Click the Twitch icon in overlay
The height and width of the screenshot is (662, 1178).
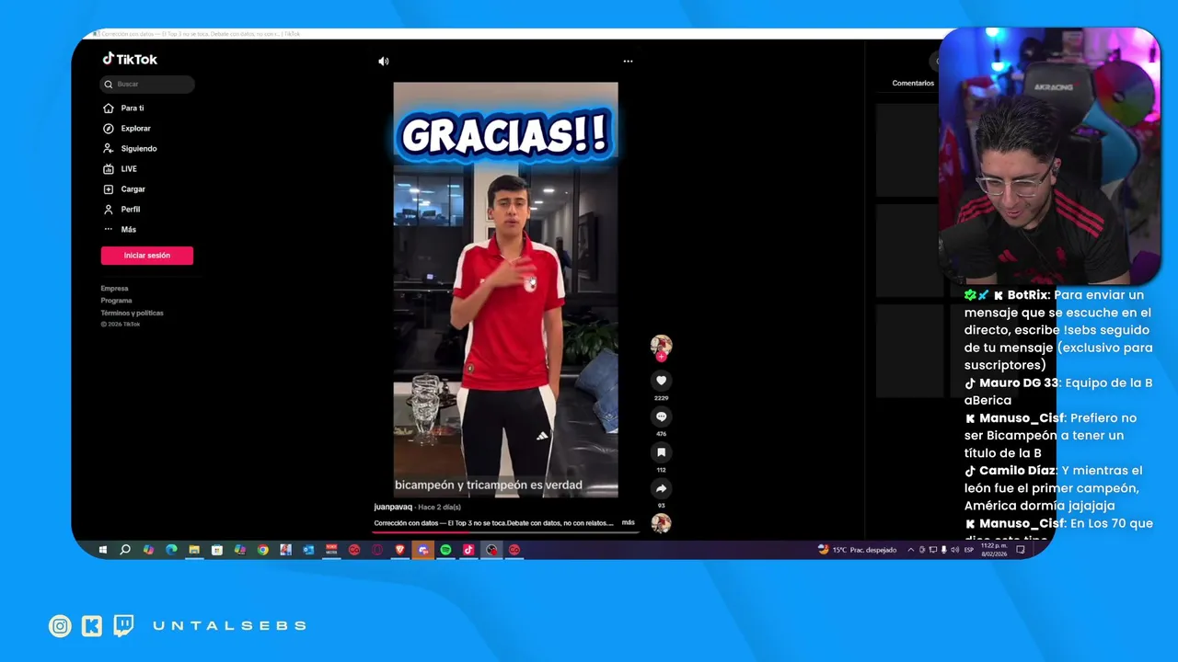point(123,626)
